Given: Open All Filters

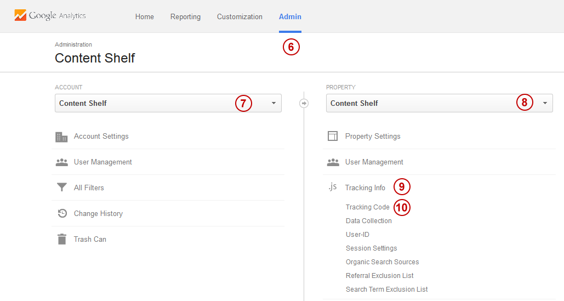Looking at the screenshot, I should [89, 188].
